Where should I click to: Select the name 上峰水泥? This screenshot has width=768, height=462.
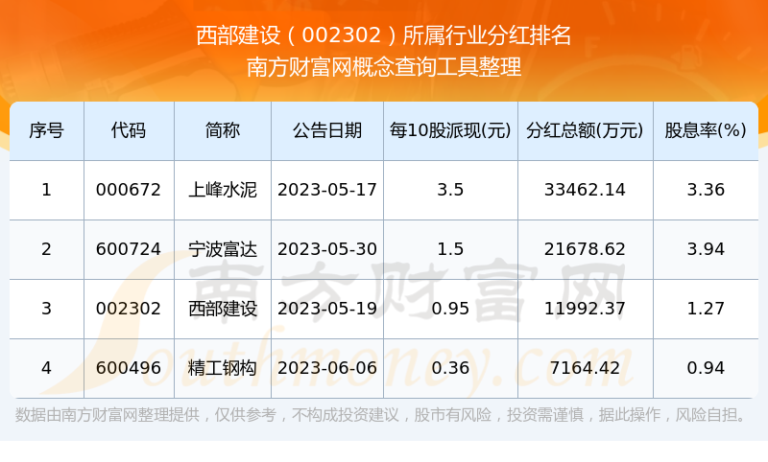point(223,190)
